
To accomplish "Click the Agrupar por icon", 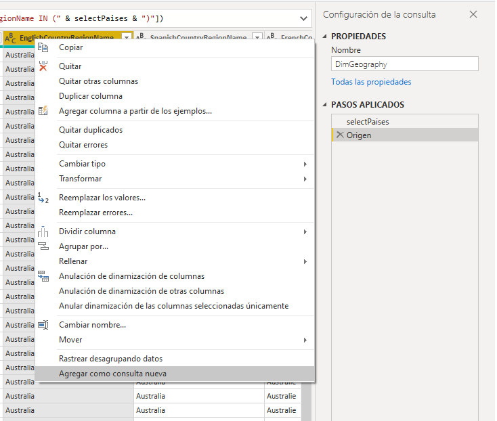I will [43, 246].
